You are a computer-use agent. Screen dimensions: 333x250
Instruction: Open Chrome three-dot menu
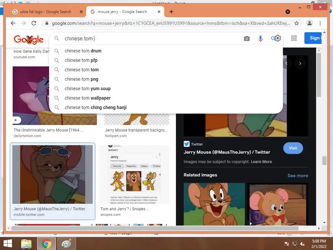320,23
